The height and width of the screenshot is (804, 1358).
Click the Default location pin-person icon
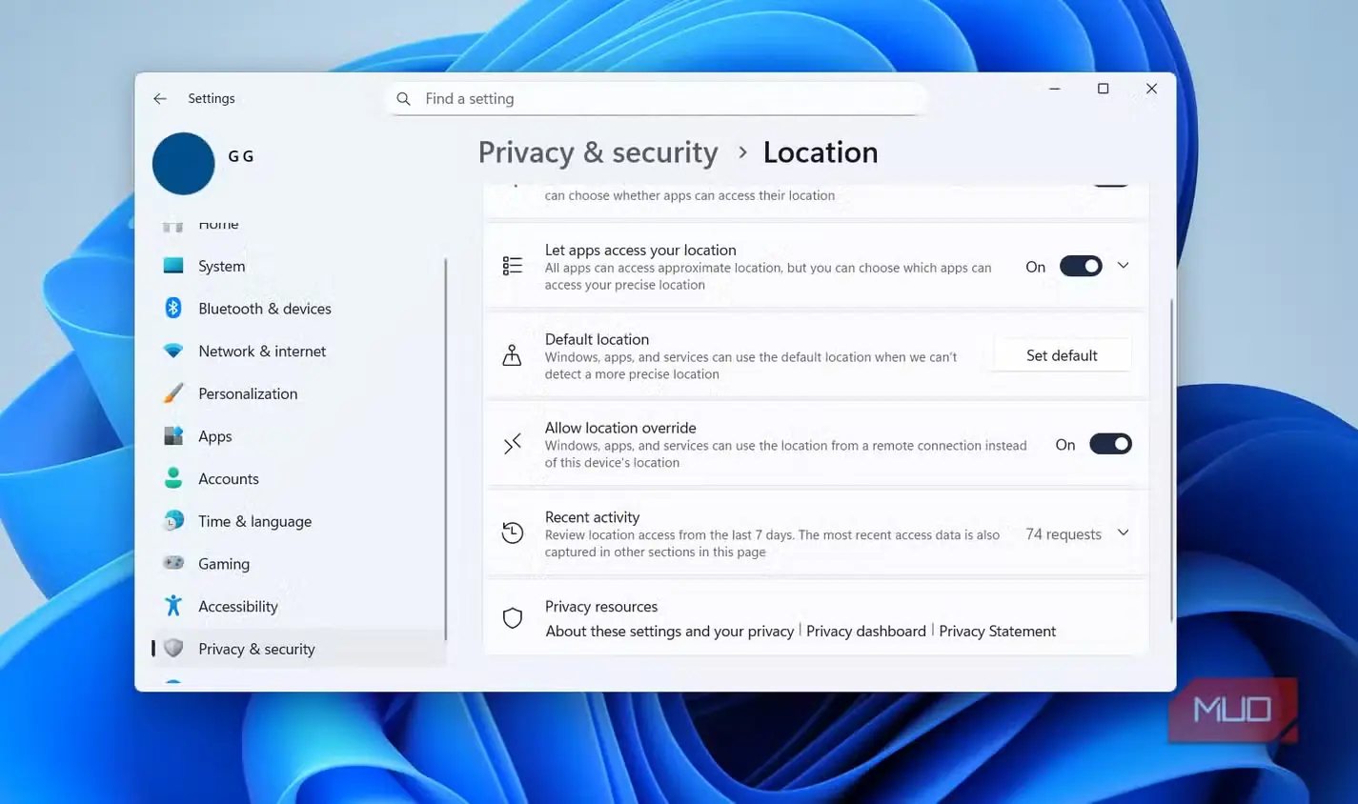pos(513,355)
